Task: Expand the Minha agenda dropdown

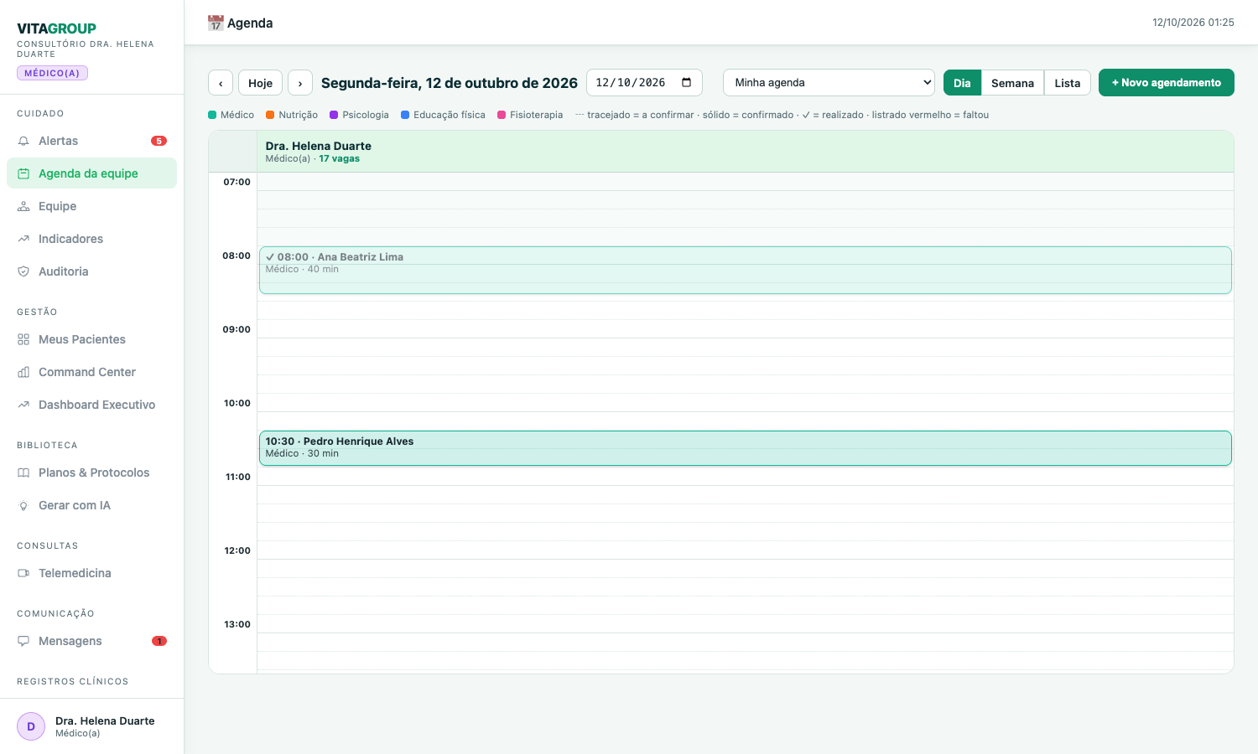Action: (829, 82)
